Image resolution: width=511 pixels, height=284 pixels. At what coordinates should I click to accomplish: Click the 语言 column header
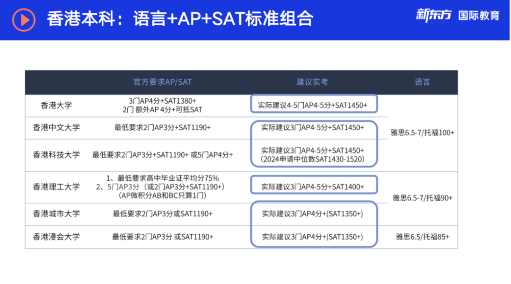pyautogui.click(x=423, y=82)
